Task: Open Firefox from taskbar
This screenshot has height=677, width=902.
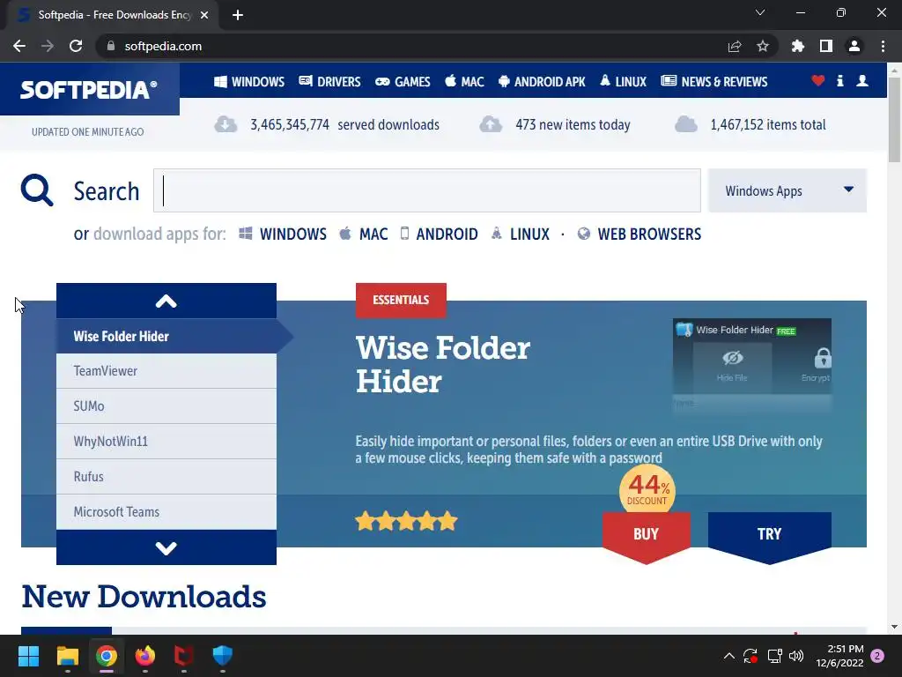Action: point(145,656)
